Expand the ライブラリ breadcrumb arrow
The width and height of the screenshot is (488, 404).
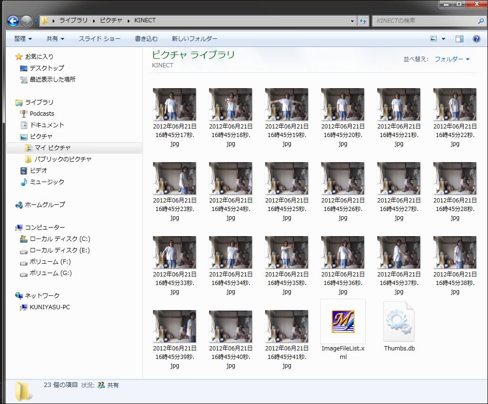tap(54, 21)
